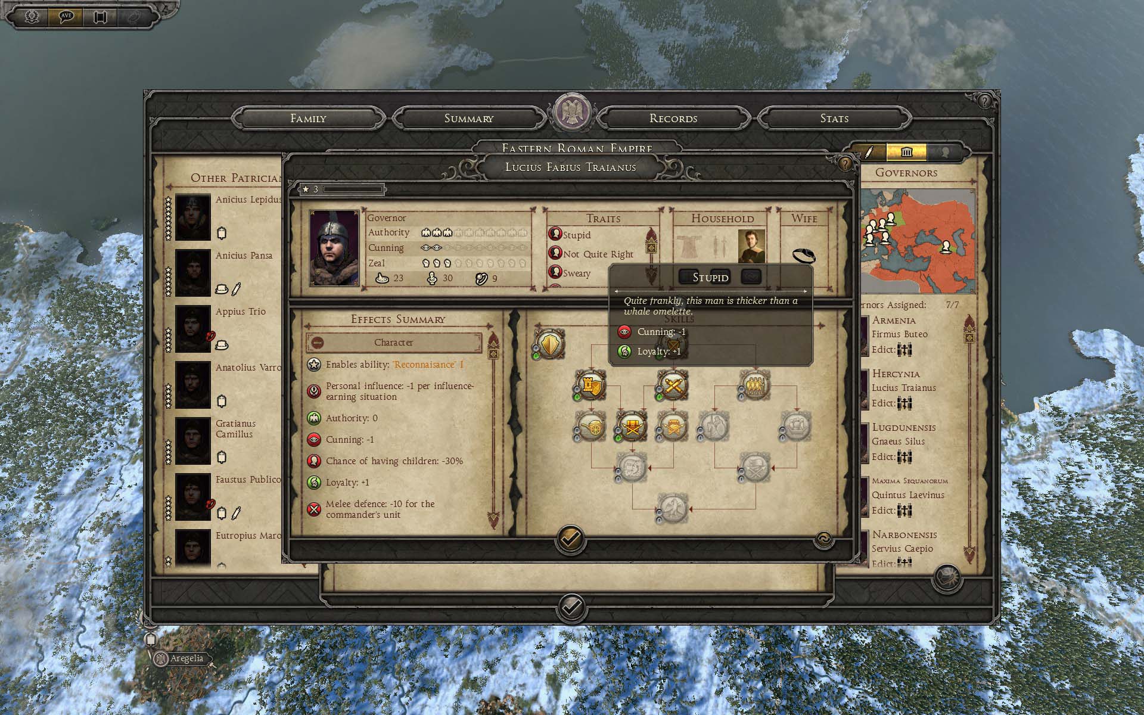Select the crossed swords skill node

[x=673, y=386]
